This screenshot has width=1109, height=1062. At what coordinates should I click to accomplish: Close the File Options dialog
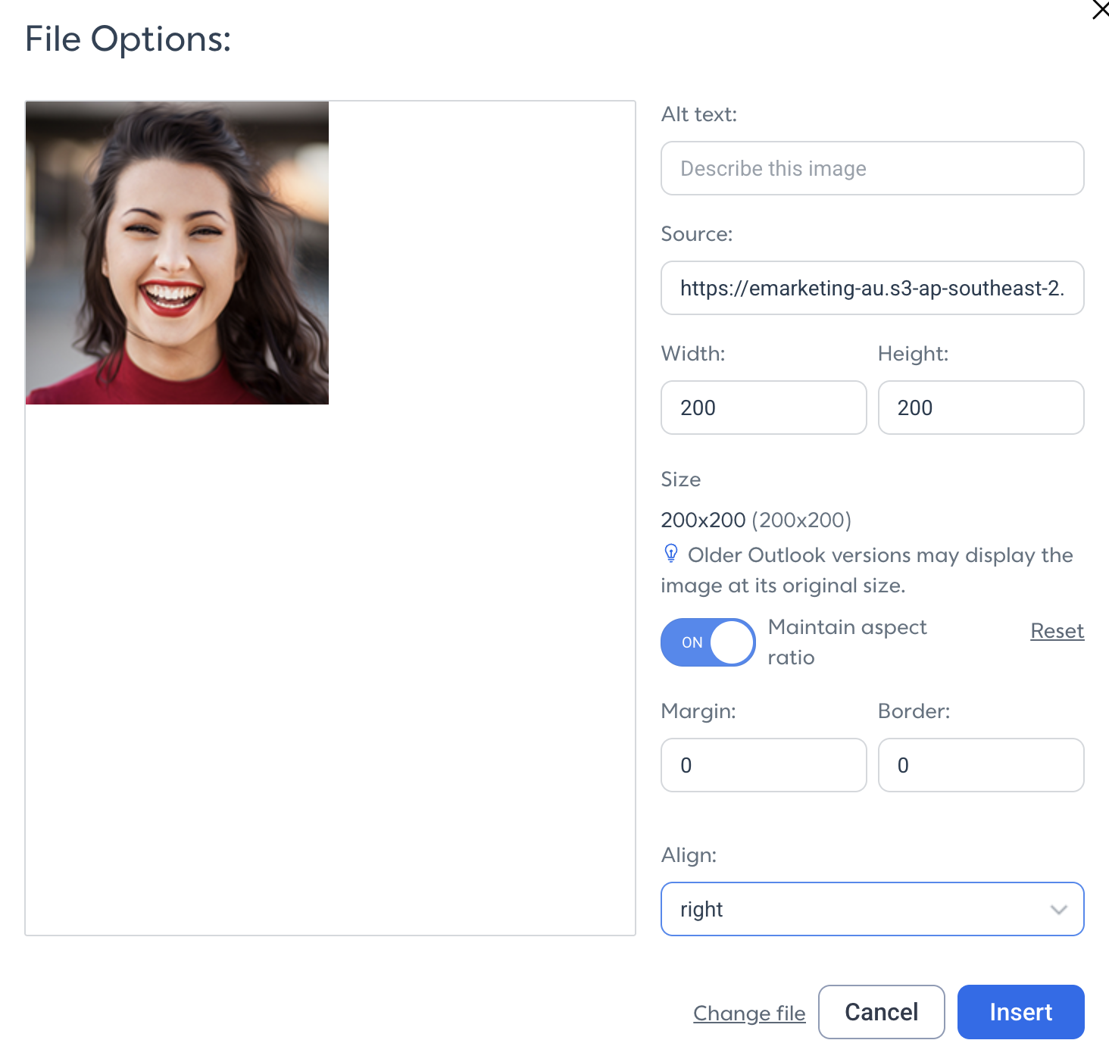pos(1100,10)
